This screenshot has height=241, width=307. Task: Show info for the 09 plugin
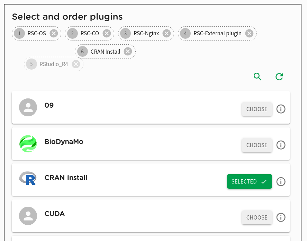281,109
